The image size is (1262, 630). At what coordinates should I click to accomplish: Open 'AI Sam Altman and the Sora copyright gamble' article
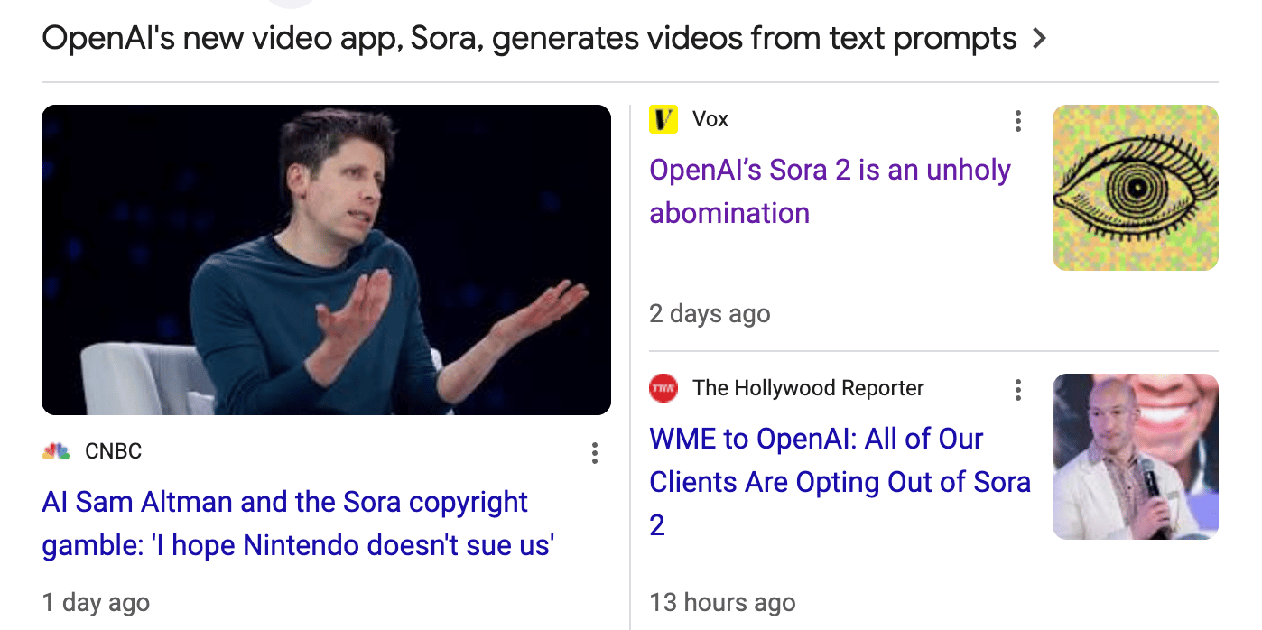point(298,523)
